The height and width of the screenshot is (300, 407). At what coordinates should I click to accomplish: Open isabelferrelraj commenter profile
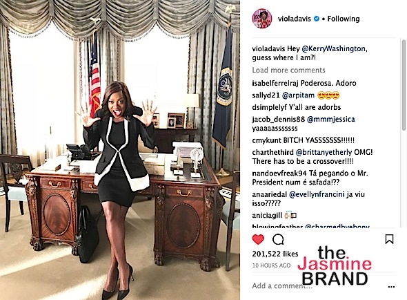275,83
